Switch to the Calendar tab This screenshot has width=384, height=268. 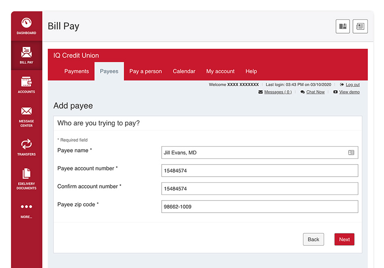184,71
